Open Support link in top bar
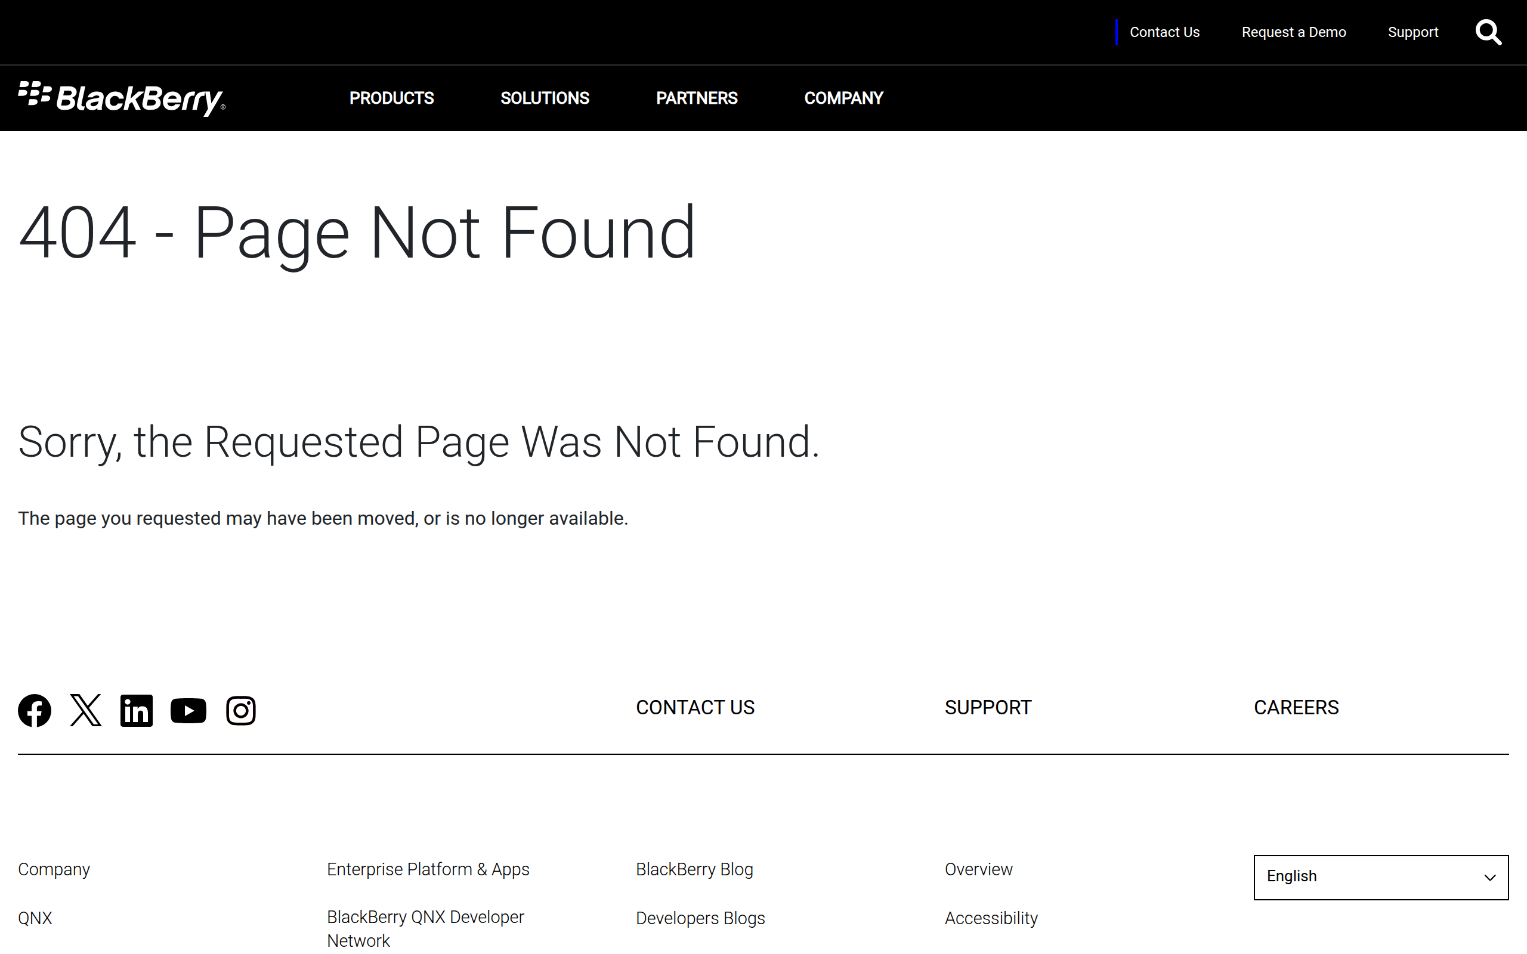Image resolution: width=1527 pixels, height=954 pixels. tap(1413, 32)
